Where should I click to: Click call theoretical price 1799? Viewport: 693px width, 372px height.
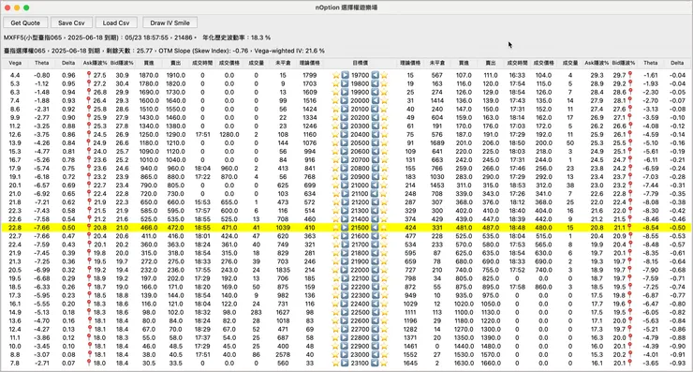pyautogui.click(x=309, y=75)
